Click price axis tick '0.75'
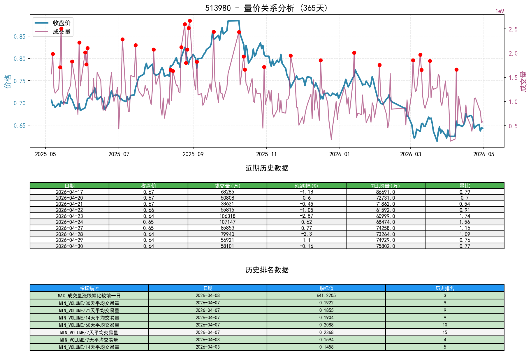 click(x=20, y=81)
